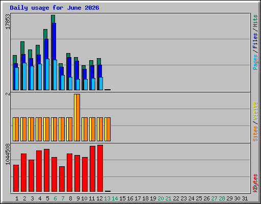Viewport: 261px width, 204px height.
Task: Click green weekend day 28 label
Action: click(222, 198)
